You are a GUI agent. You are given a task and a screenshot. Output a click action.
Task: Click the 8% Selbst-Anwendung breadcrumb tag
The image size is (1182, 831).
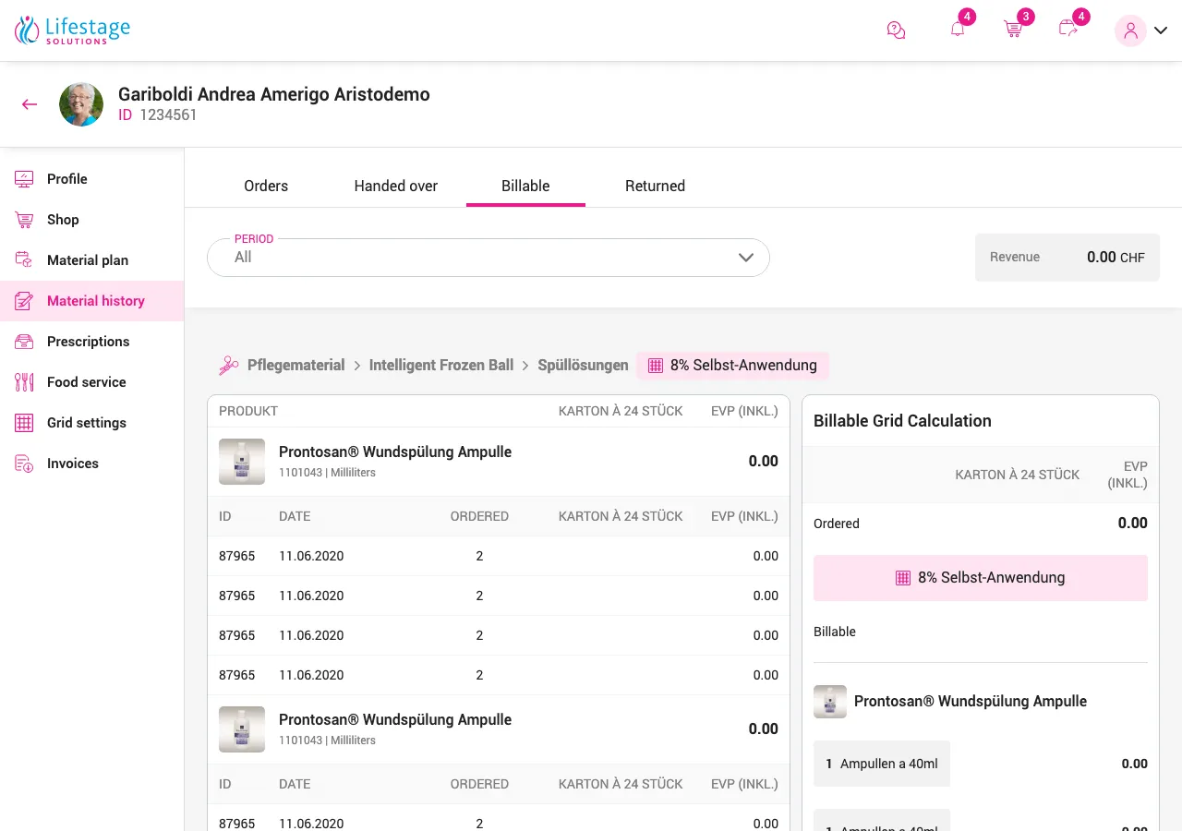(x=732, y=366)
